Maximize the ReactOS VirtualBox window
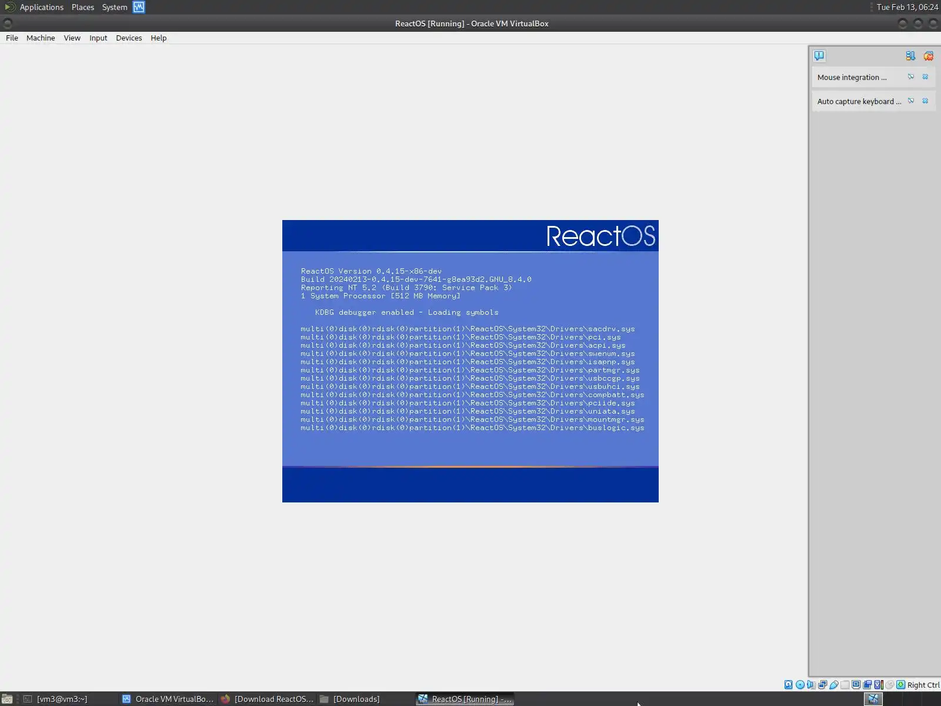 pos(918,24)
